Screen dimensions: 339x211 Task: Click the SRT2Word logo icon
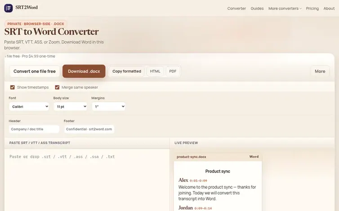tap(9, 8)
